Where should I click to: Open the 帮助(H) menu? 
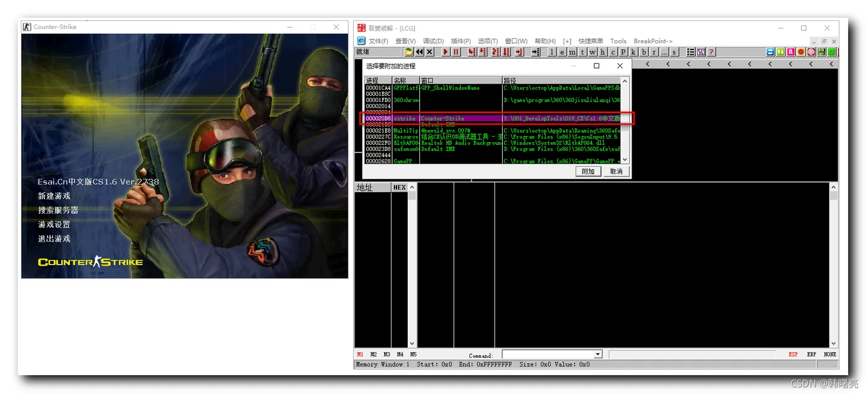(545, 41)
